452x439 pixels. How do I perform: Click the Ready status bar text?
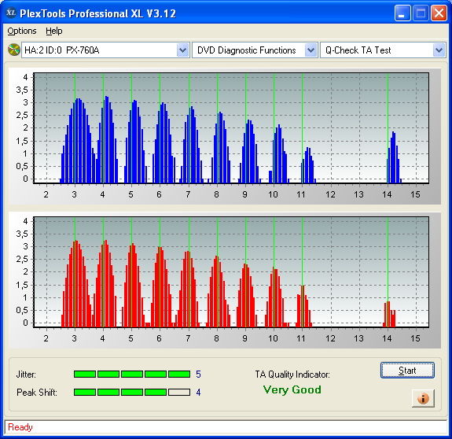(20, 427)
